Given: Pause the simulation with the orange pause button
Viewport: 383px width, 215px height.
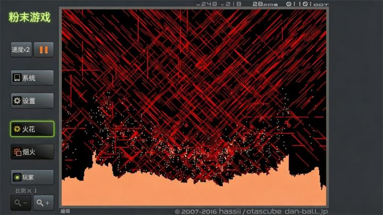Looking at the screenshot, I should pos(44,50).
